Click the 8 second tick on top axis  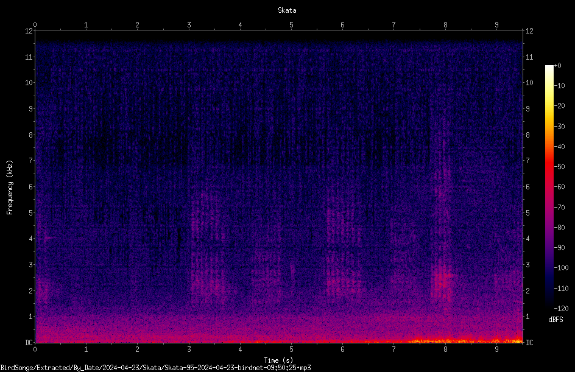445,25
